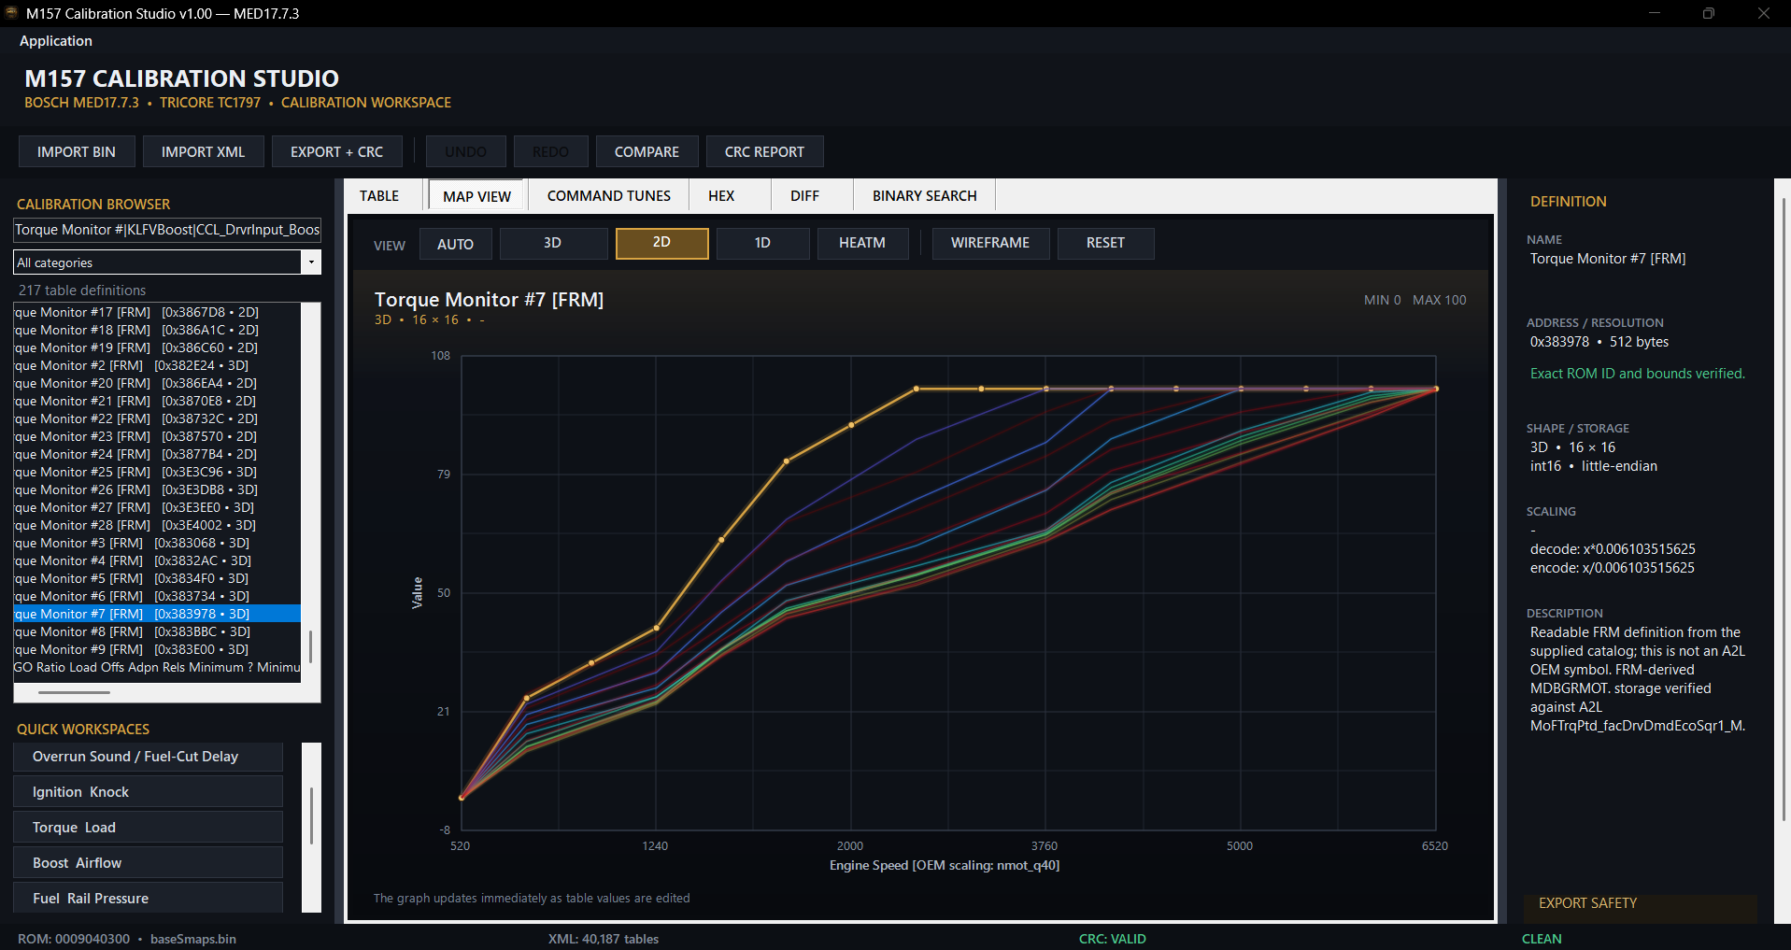Select Torque Monitor #26 [FRM] row
Image resolution: width=1791 pixels, height=950 pixels.
click(x=157, y=489)
